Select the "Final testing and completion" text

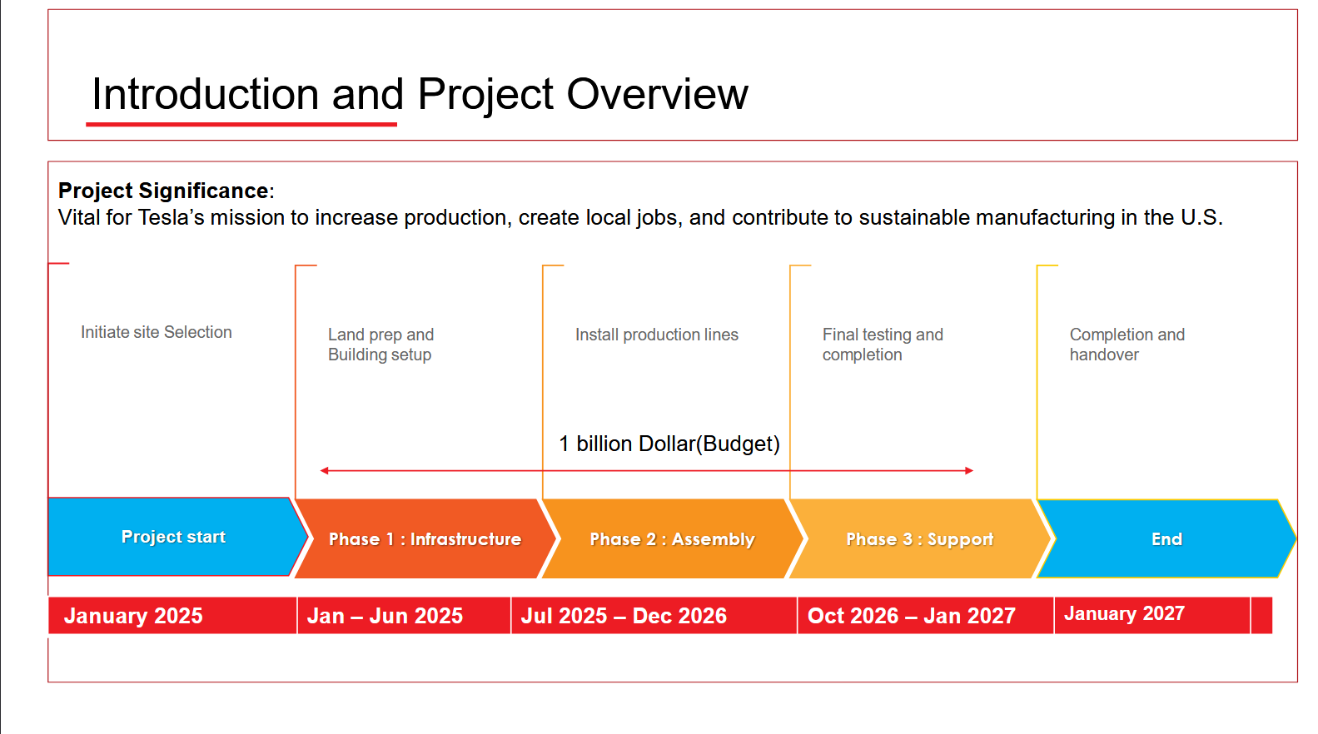[882, 345]
